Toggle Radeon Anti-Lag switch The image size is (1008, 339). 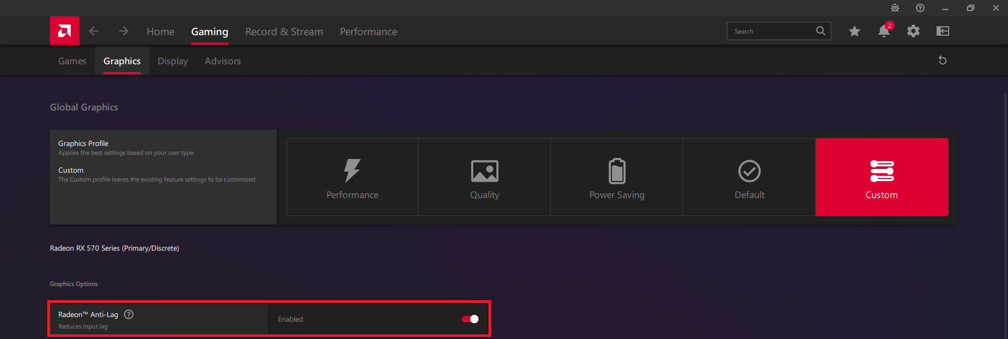[470, 319]
